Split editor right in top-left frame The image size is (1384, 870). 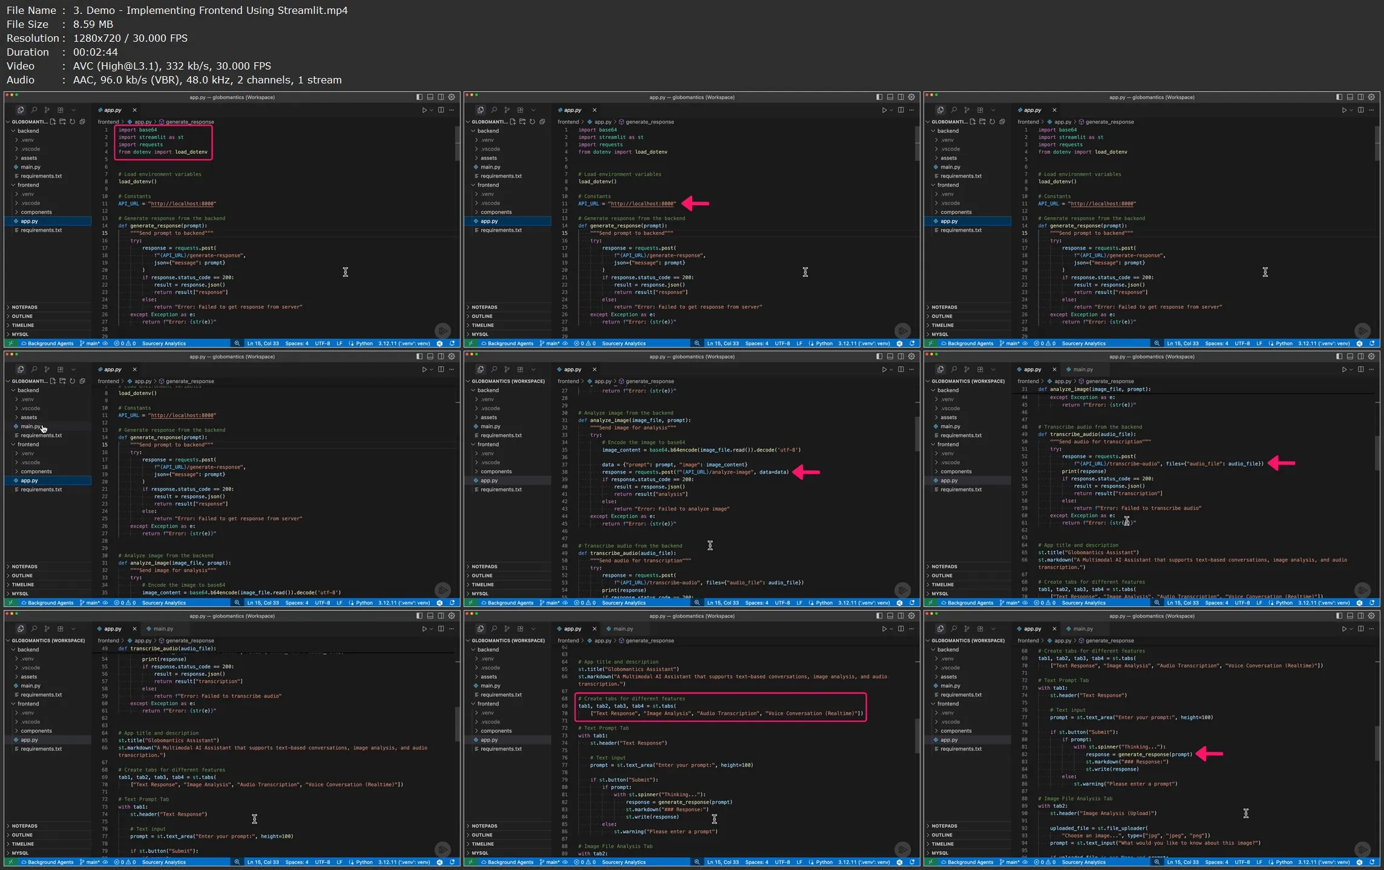point(441,110)
